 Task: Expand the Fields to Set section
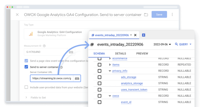[36, 98]
